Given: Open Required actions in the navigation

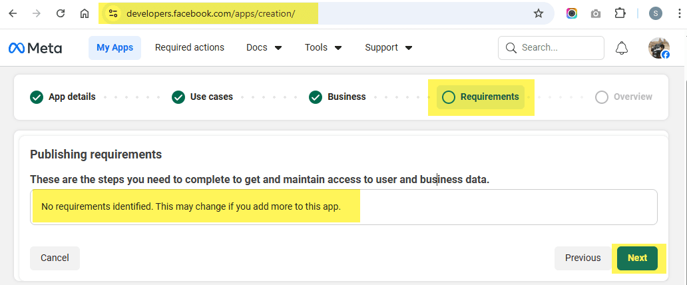Looking at the screenshot, I should click(x=190, y=48).
